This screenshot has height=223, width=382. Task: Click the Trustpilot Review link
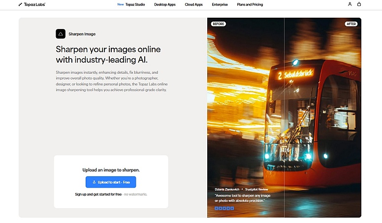[256, 189]
